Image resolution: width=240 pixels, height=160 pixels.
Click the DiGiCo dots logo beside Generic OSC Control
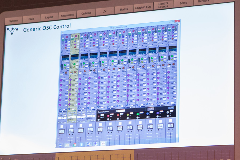click(x=12, y=31)
